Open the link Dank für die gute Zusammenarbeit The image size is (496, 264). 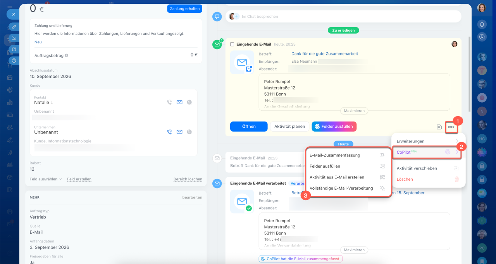[x=325, y=54]
